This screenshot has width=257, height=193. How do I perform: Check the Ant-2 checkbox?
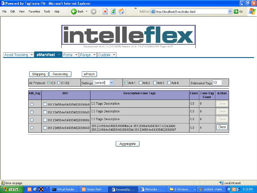(x=140, y=83)
